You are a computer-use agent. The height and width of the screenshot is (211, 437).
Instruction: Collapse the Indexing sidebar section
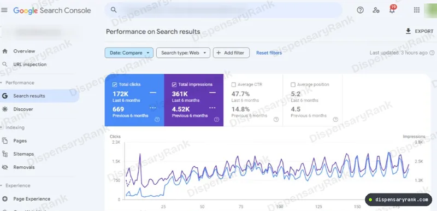[x=13, y=127]
